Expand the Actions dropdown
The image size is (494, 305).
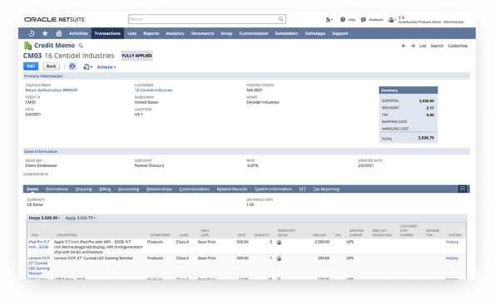[x=106, y=67]
